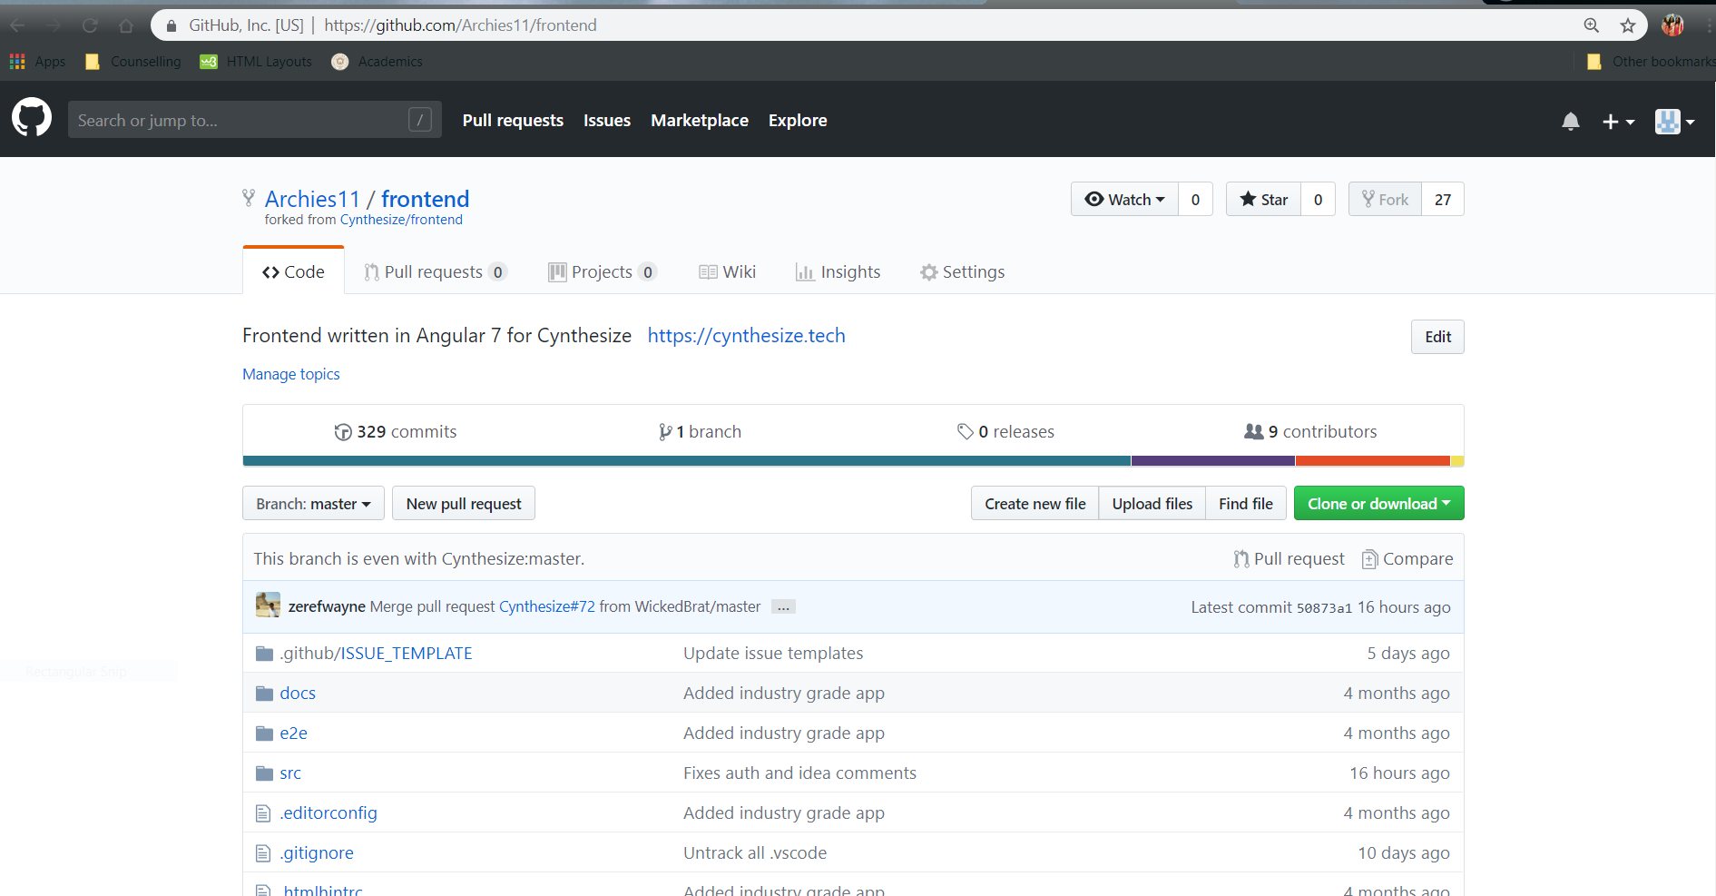Focus the Search or jump to field
Viewport: 1716px width, 896px height.
(254, 120)
